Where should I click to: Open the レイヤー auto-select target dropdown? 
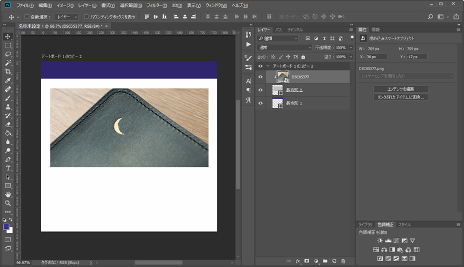coord(66,17)
